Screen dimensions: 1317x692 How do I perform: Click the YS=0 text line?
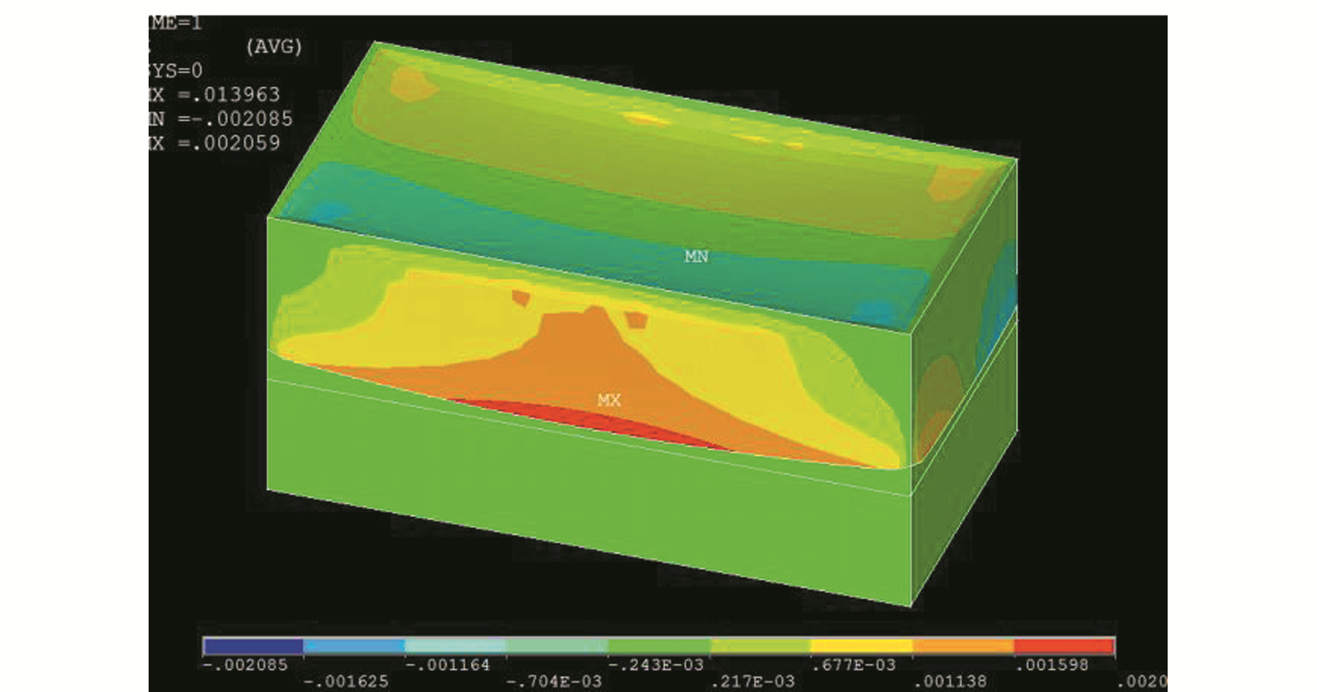[176, 71]
